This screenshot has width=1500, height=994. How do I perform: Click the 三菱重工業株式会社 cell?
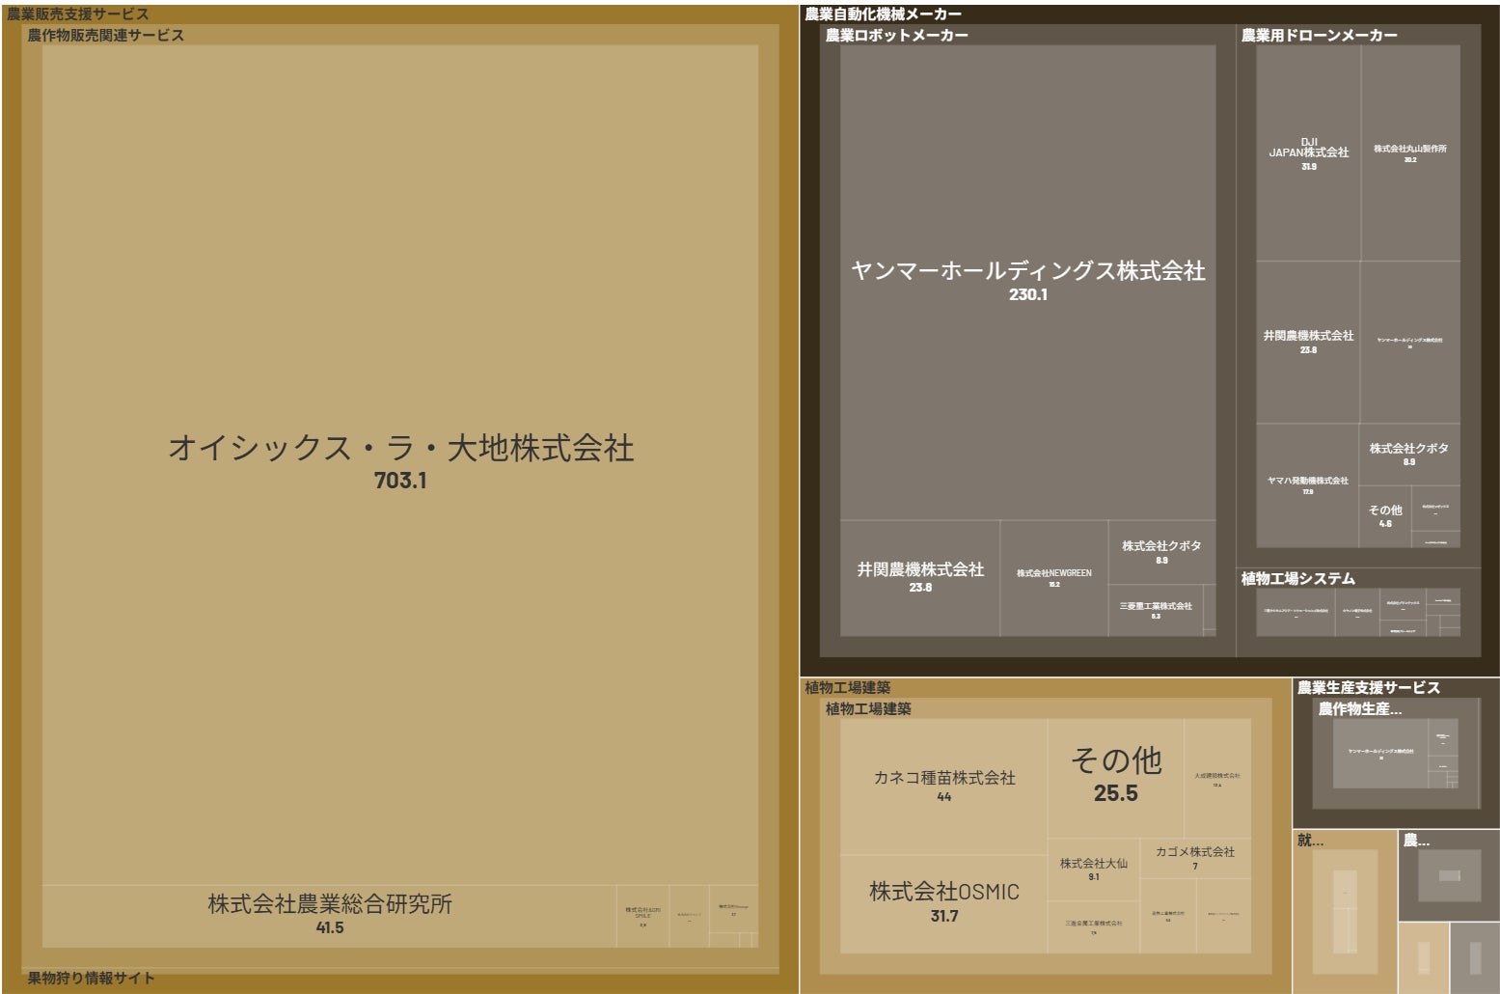1155,610
